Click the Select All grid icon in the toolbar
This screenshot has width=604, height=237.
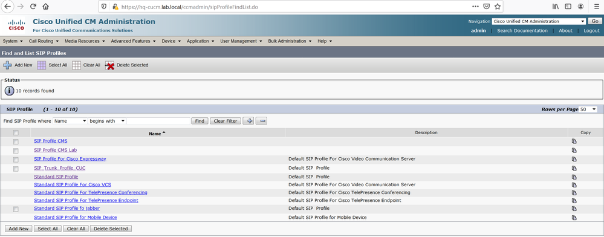pos(42,65)
